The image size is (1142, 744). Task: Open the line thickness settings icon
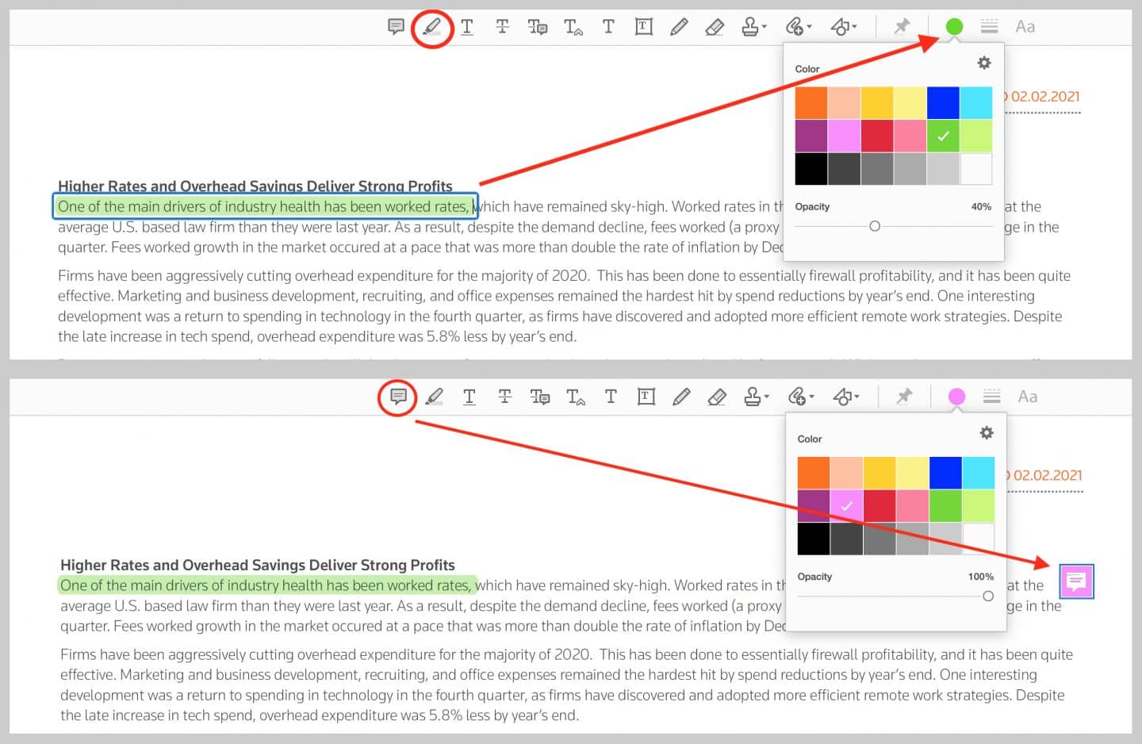(x=989, y=26)
